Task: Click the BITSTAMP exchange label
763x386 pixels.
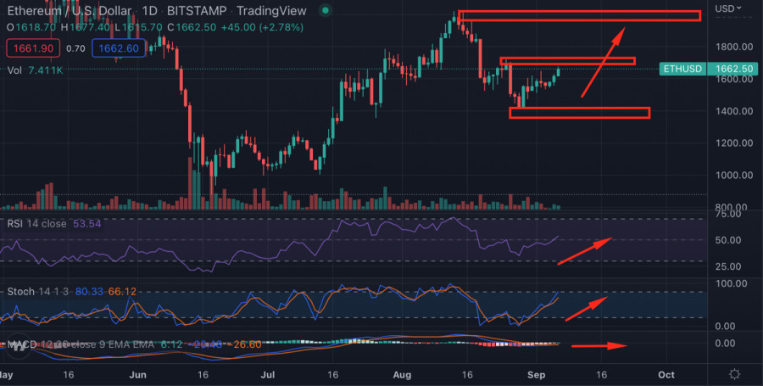Action: 197,11
